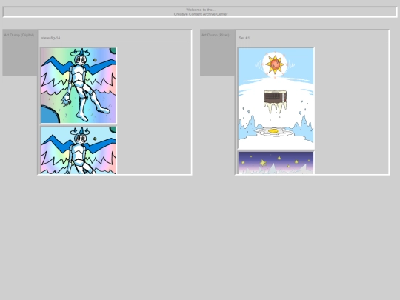Click the 'Art Dump (Pixel)' sidebar label
Image resolution: width=400 pixels, height=300 pixels.
(216, 35)
